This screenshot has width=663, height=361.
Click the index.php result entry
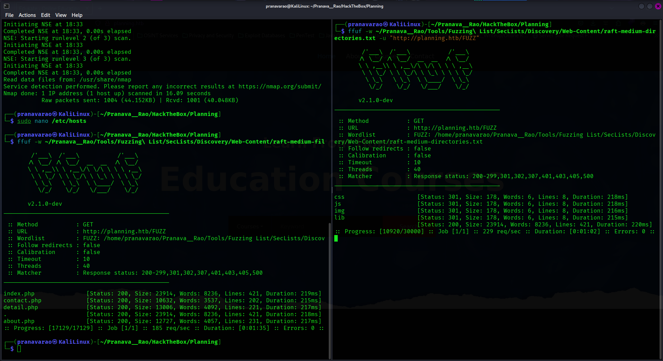[19, 294]
